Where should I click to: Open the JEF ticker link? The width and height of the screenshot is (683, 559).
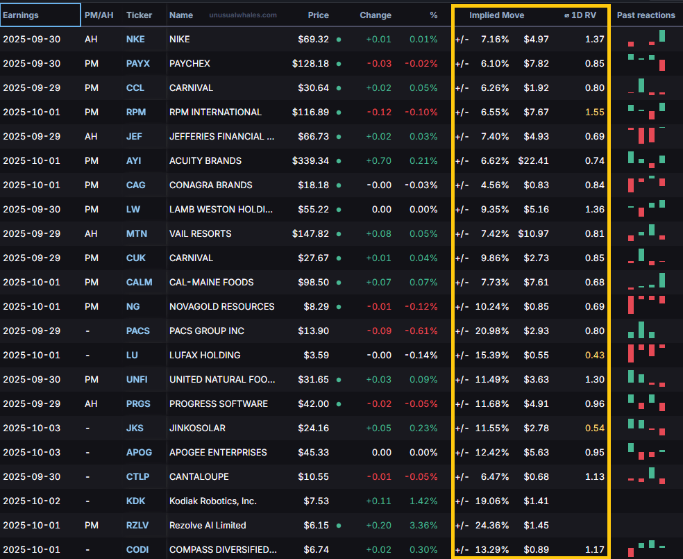pos(134,136)
